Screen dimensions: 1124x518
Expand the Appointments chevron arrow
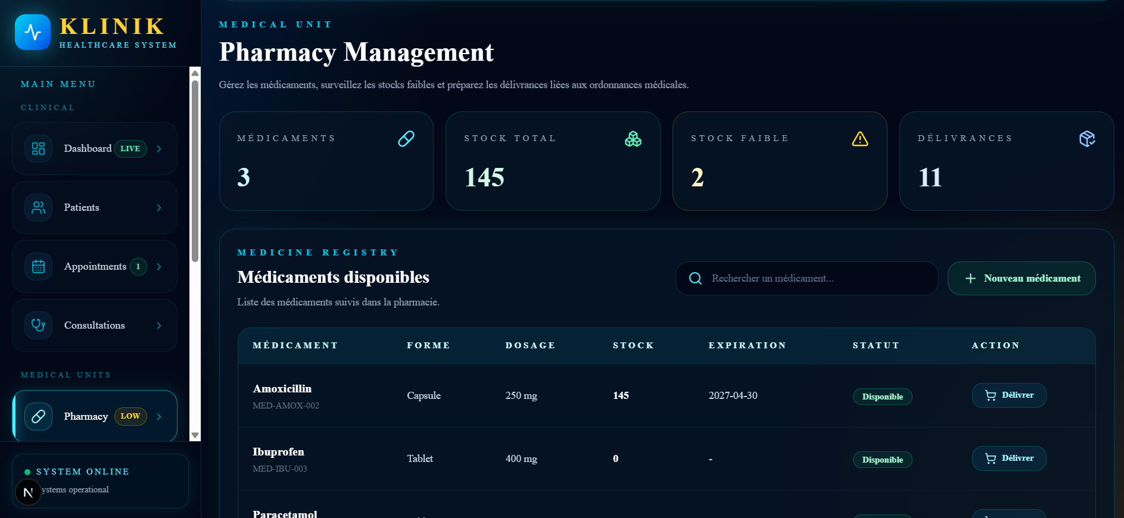(159, 266)
